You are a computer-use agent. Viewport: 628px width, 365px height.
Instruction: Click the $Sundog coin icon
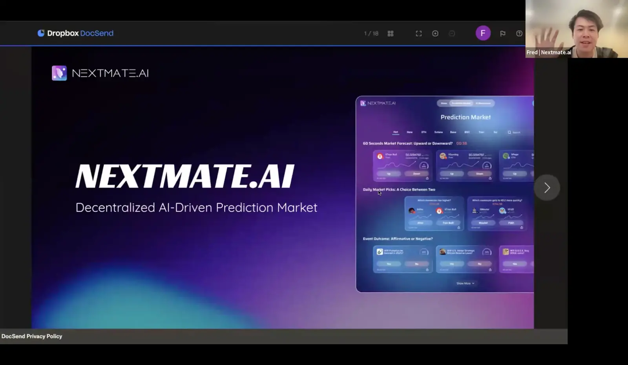click(x=443, y=156)
